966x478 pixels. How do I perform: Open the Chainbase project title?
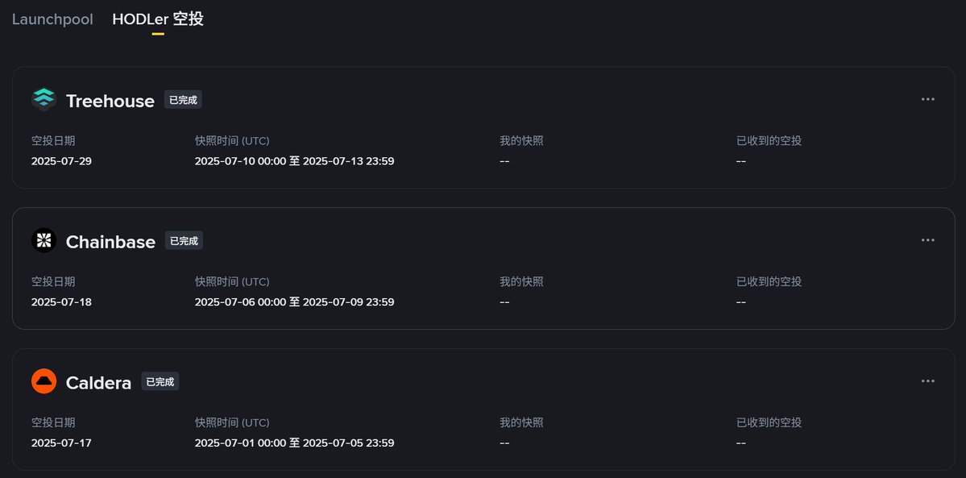pos(110,242)
